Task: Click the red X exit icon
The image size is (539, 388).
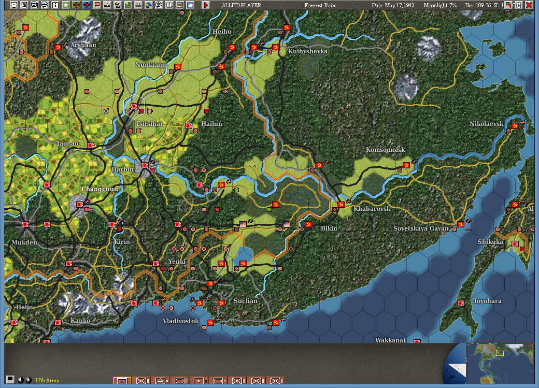Action: pyautogui.click(x=529, y=5)
